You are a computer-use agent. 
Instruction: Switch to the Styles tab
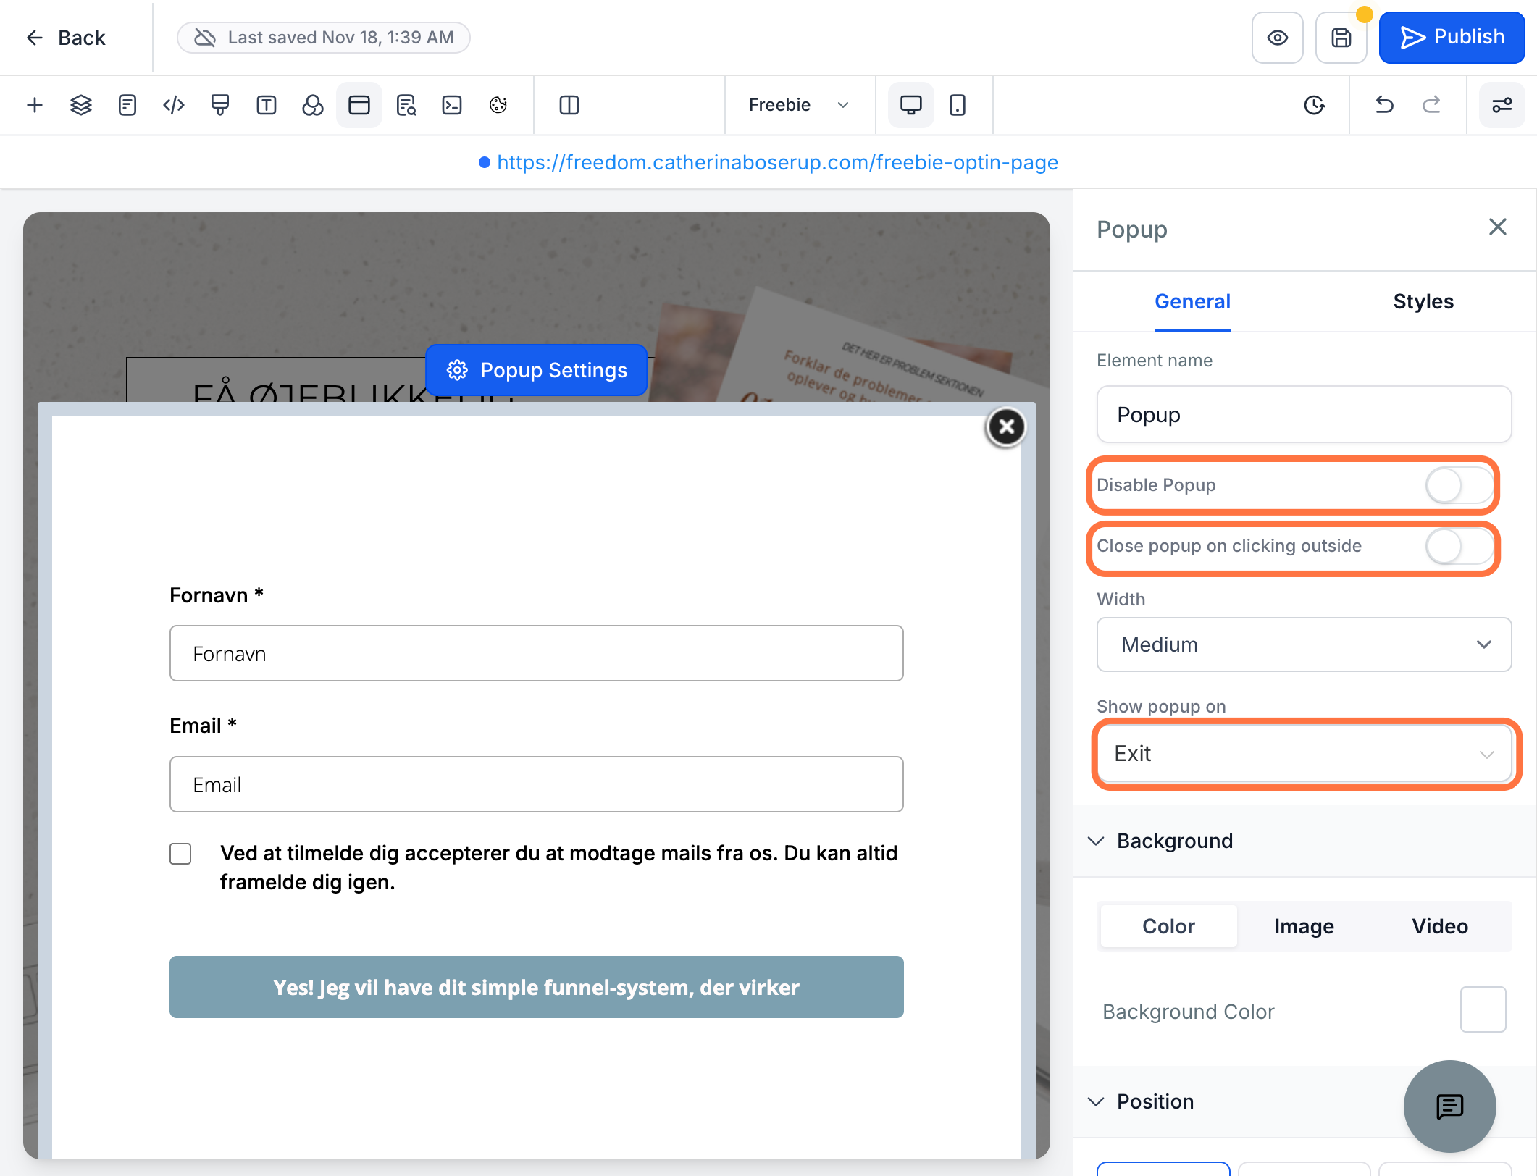(1423, 301)
